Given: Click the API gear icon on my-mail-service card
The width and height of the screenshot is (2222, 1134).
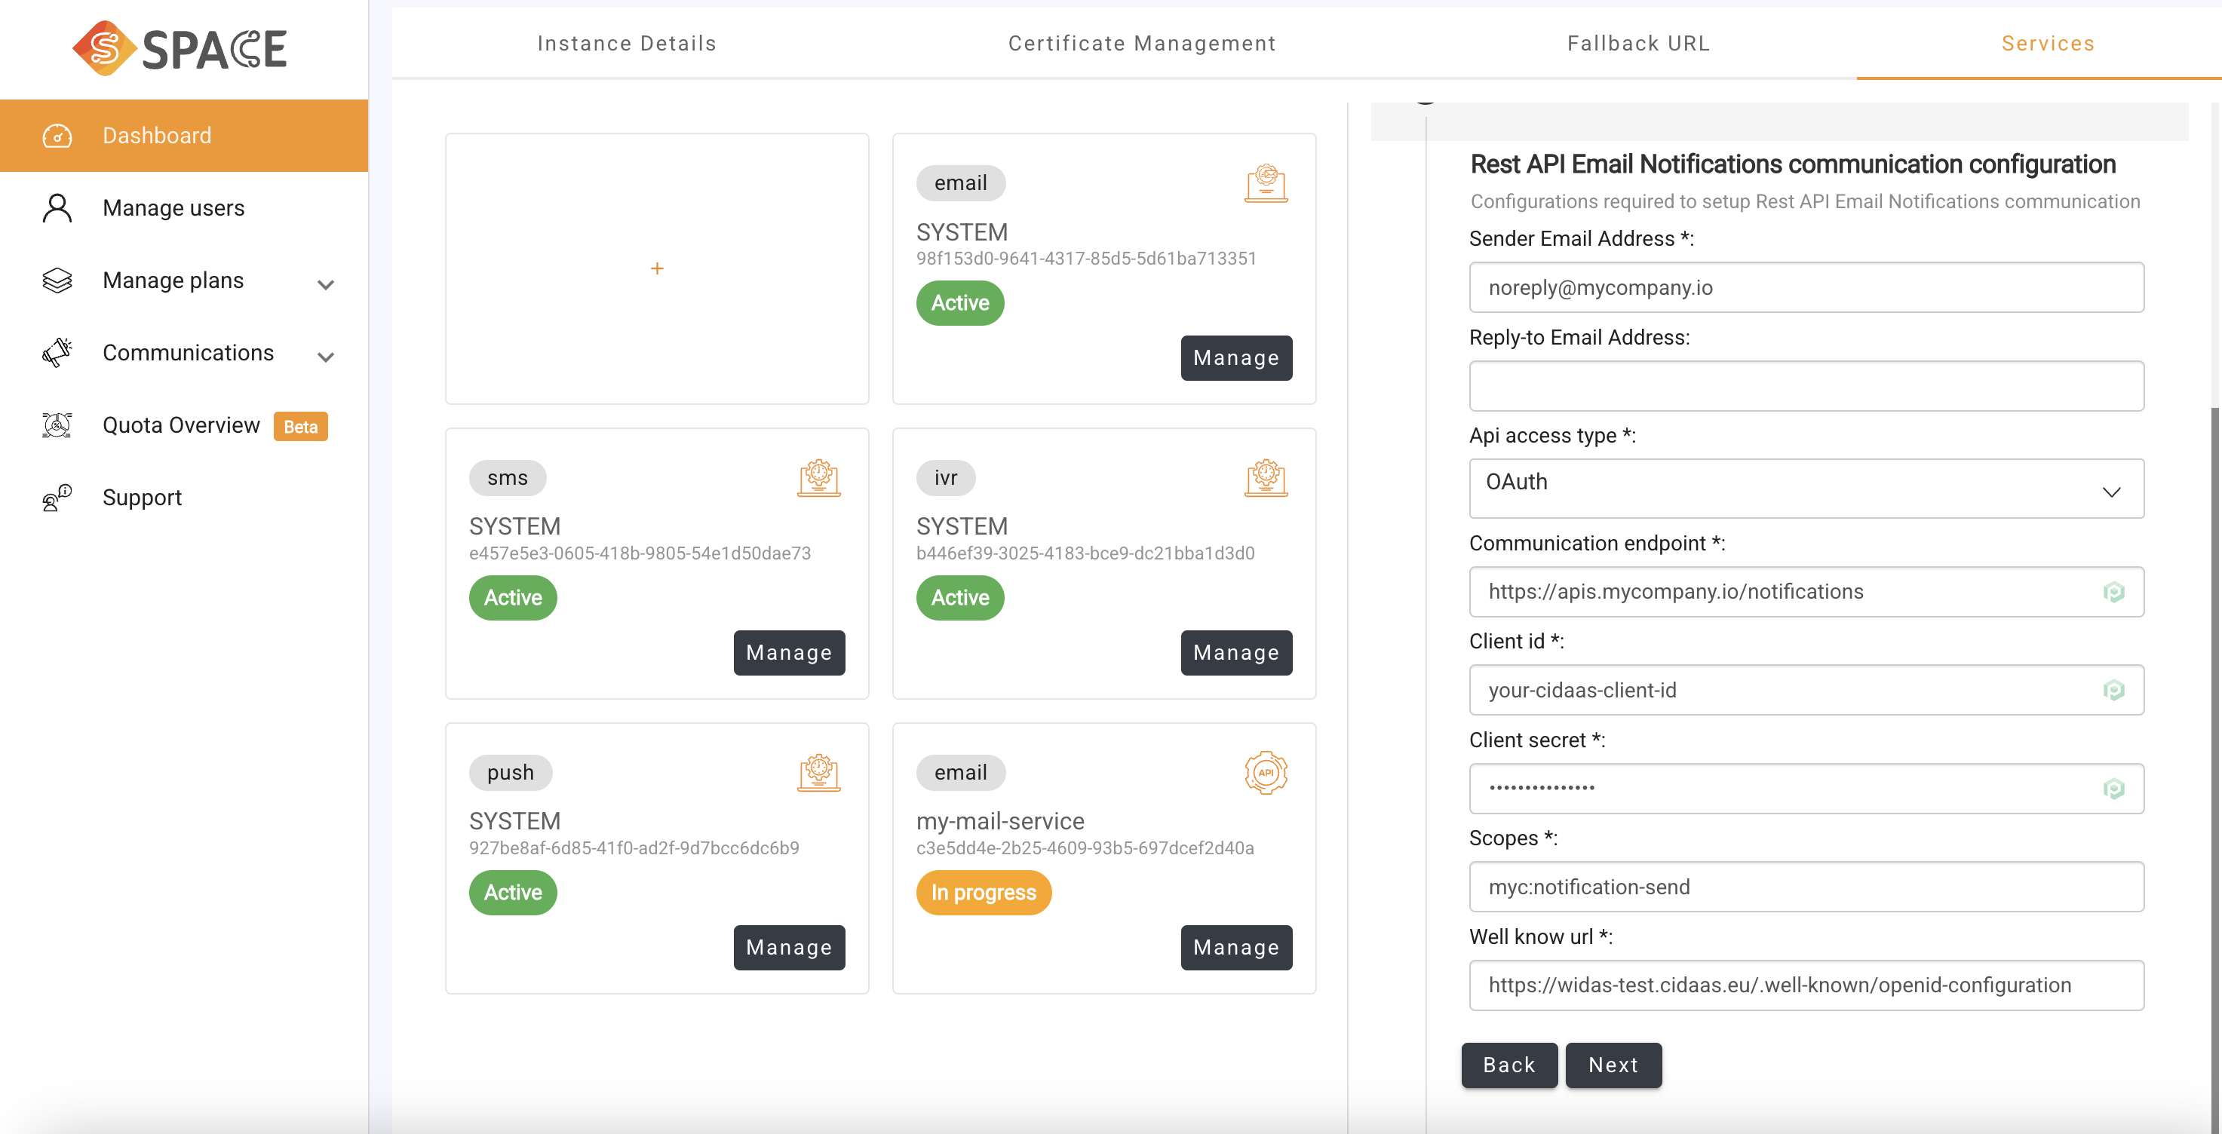Looking at the screenshot, I should [x=1266, y=773].
